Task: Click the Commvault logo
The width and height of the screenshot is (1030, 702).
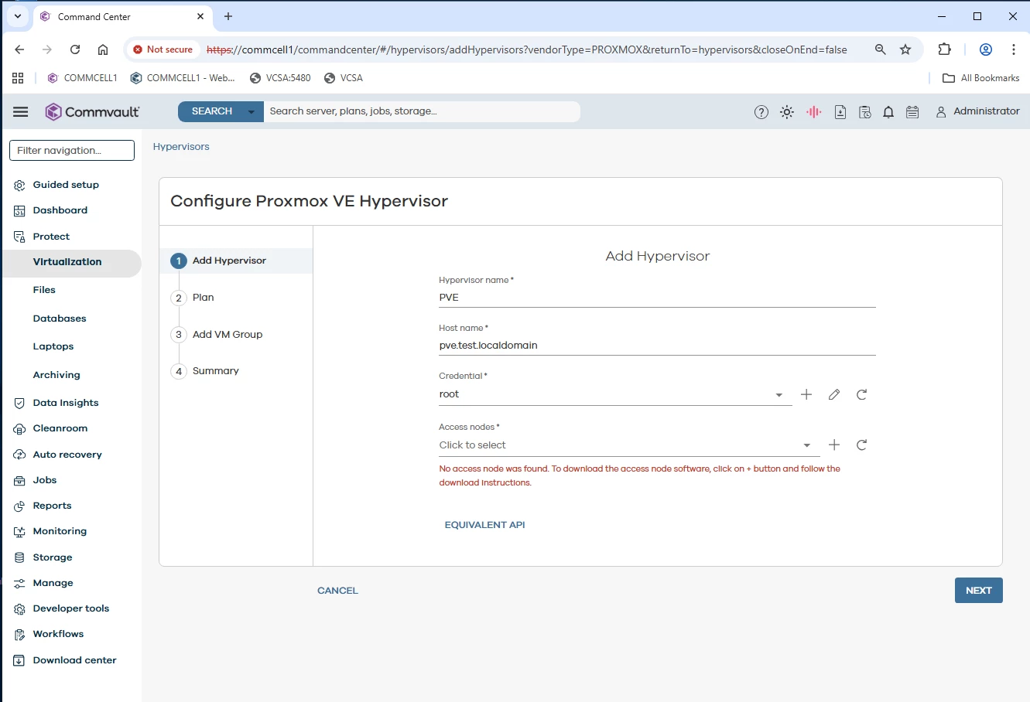Action: tap(92, 112)
